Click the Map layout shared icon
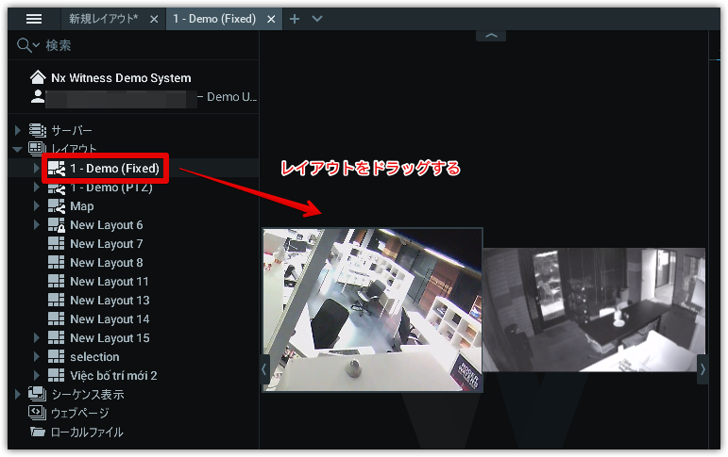 coord(56,206)
